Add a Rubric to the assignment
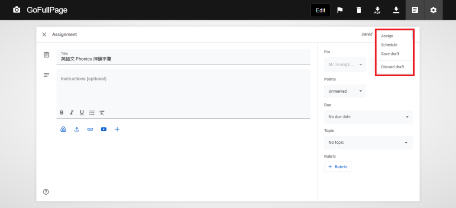Viewport: 456px width, 208px height. click(x=338, y=167)
